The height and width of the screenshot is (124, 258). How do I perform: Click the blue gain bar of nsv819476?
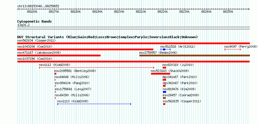coord(165,92)
